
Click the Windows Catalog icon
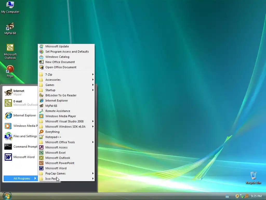pyautogui.click(x=41, y=57)
